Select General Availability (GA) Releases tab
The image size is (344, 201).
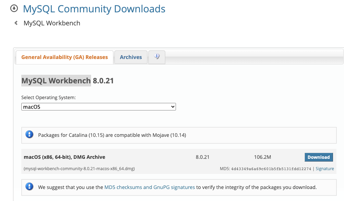click(x=65, y=57)
